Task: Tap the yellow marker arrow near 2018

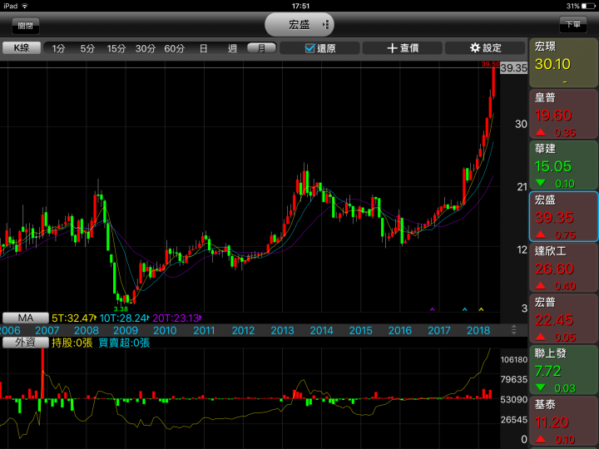Action: pyautogui.click(x=481, y=309)
